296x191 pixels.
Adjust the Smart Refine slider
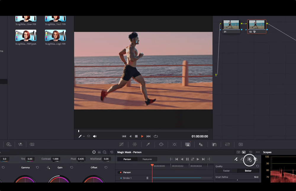237,180
